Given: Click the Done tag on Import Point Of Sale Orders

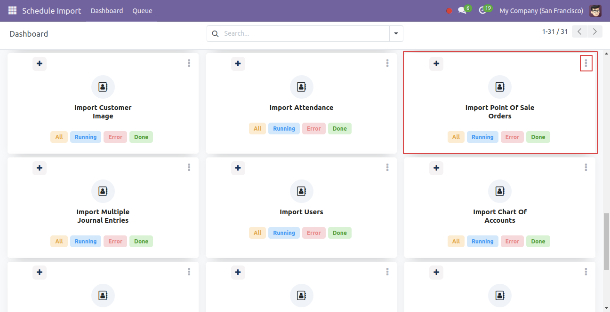Looking at the screenshot, I should tap(538, 137).
